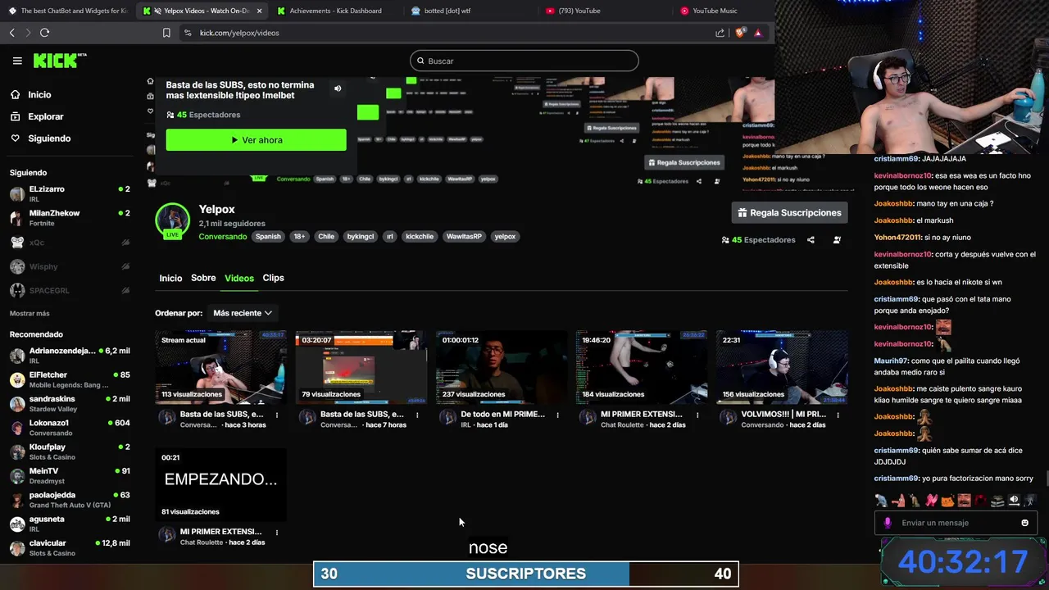The image size is (1049, 590).
Task: Bookmark this page icon
Action: (166, 33)
